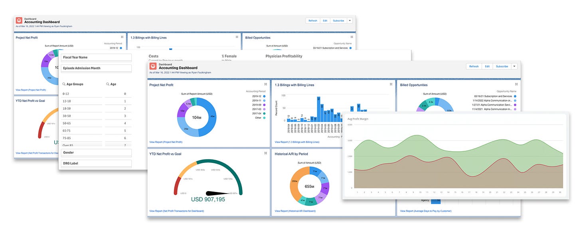Open the Gender filter
The height and width of the screenshot is (231, 581).
click(96, 153)
